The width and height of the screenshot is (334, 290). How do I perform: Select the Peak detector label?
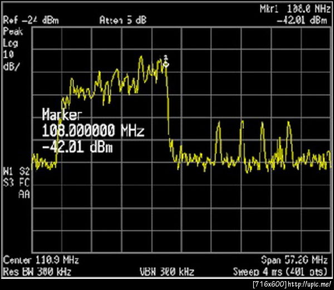(13, 32)
